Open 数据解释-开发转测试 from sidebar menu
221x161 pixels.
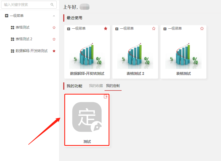pyautogui.click(x=31, y=51)
